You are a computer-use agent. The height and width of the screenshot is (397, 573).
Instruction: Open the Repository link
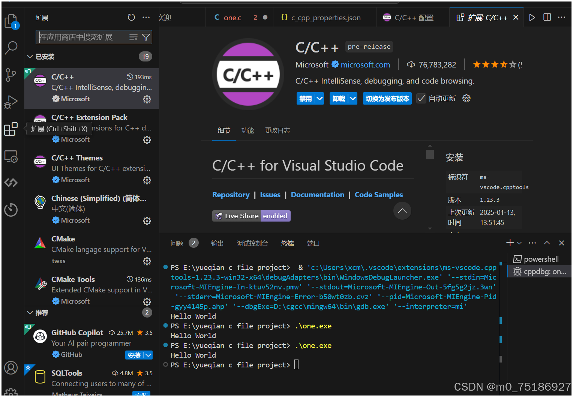point(231,195)
